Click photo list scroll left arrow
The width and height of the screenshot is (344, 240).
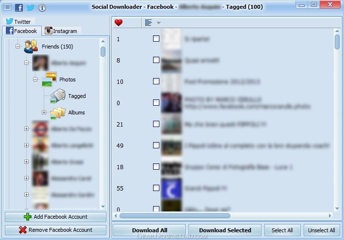[116, 216]
